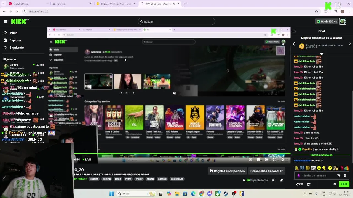Go back in the browser
This screenshot has height=198, width=353.
coord(4,12)
